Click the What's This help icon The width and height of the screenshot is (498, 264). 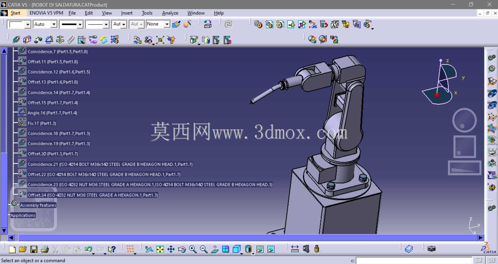(x=112, y=249)
